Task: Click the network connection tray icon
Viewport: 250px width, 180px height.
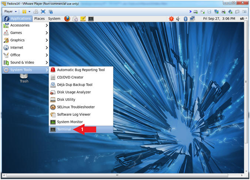Action: 192,19
